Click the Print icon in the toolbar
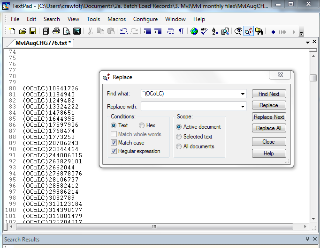The image size is (320, 248). coord(56,31)
